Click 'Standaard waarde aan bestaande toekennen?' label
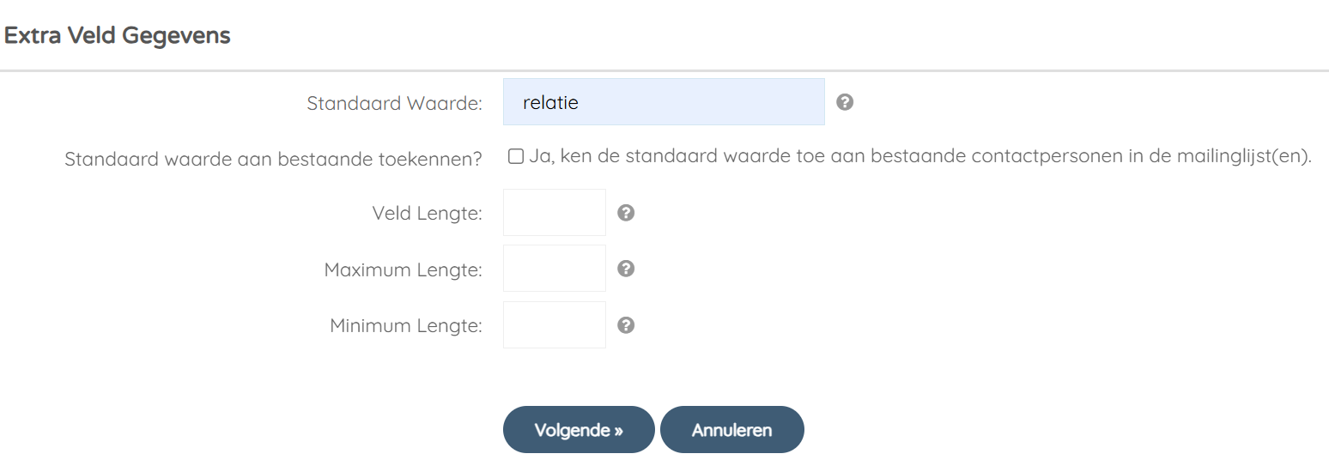The height and width of the screenshot is (472, 1329). click(273, 160)
